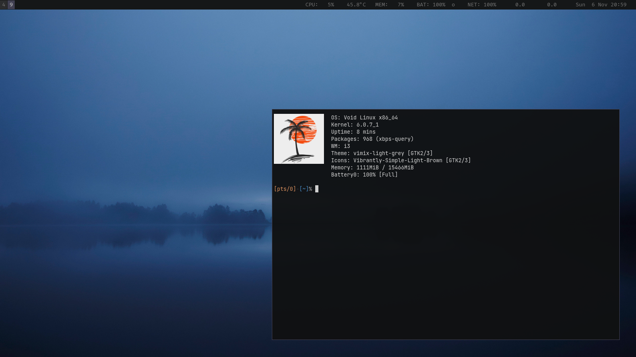
Task: Click the MEM usage indicator
Action: tap(389, 5)
